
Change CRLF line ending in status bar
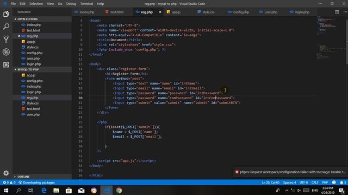coord(315,183)
